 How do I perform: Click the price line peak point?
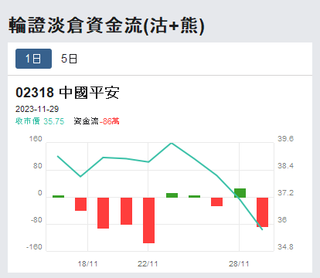pos(172,143)
